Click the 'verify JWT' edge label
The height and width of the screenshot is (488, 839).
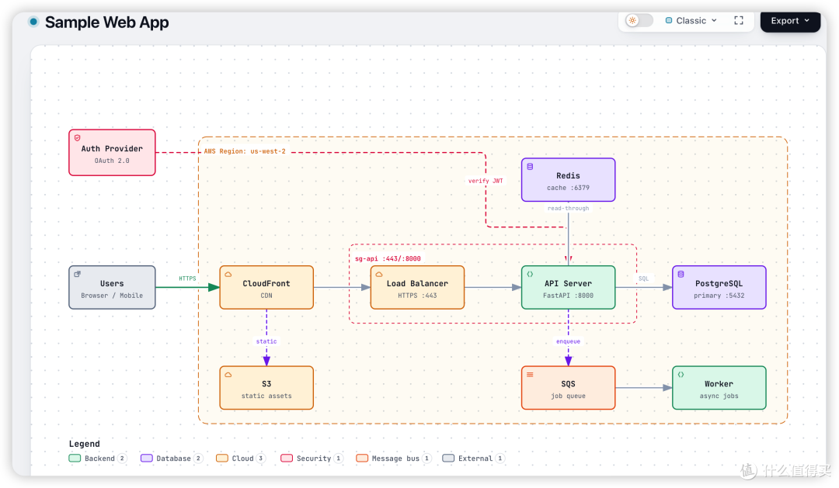[486, 181]
